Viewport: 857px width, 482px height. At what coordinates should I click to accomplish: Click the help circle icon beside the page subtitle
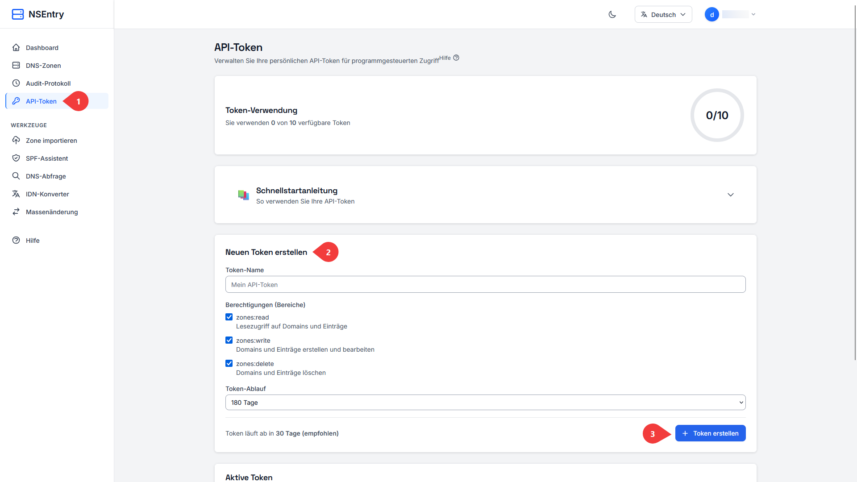click(x=456, y=58)
